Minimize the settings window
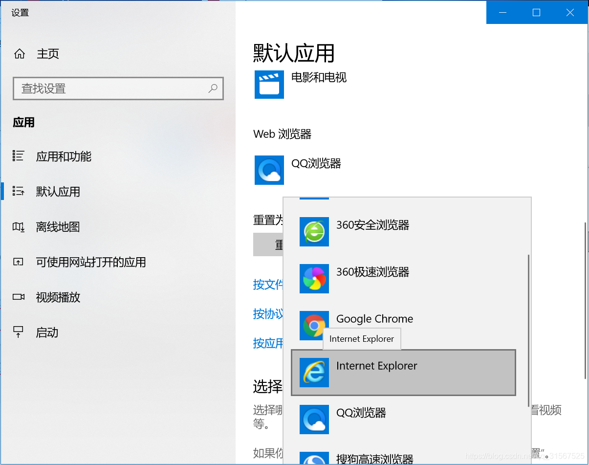Viewport: 589px width, 465px height. point(503,13)
